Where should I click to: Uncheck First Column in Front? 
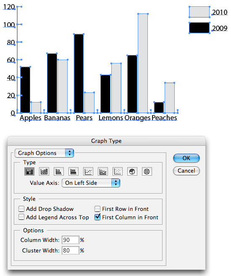97,217
